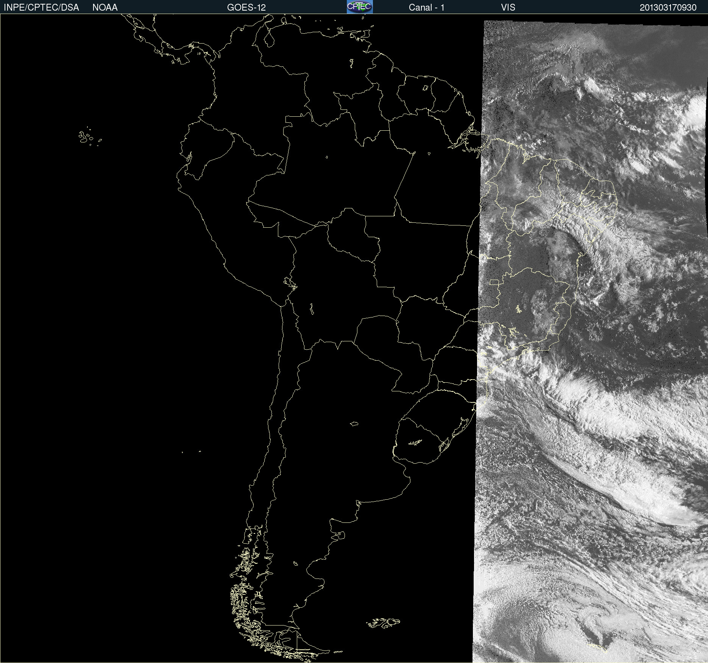Click the 201303170930 timestamp
Screen dimensions: 708x663
point(668,8)
